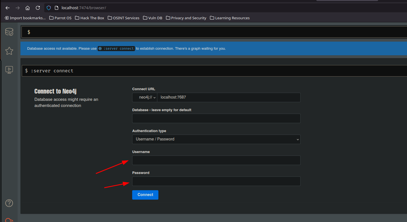
Task: Click the :server connect link in banner
Action: click(116, 48)
